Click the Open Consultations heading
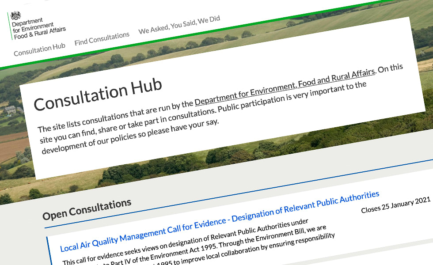The width and height of the screenshot is (433, 265). (x=87, y=209)
